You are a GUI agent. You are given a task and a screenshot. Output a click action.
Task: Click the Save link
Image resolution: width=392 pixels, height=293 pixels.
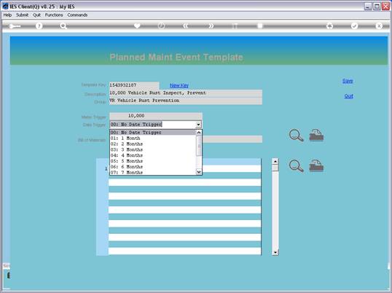pyautogui.click(x=348, y=81)
